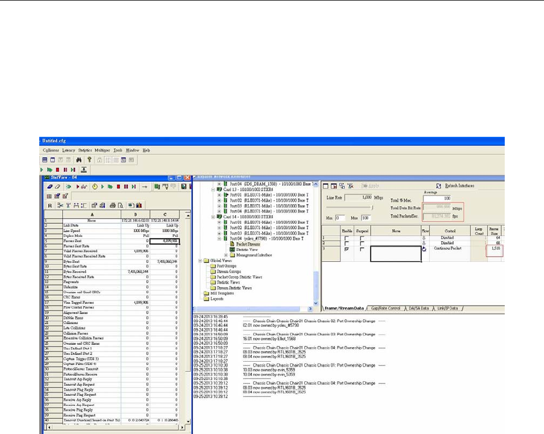
Task: Click the printer icon in StatView toolbar
Action: pos(113,205)
